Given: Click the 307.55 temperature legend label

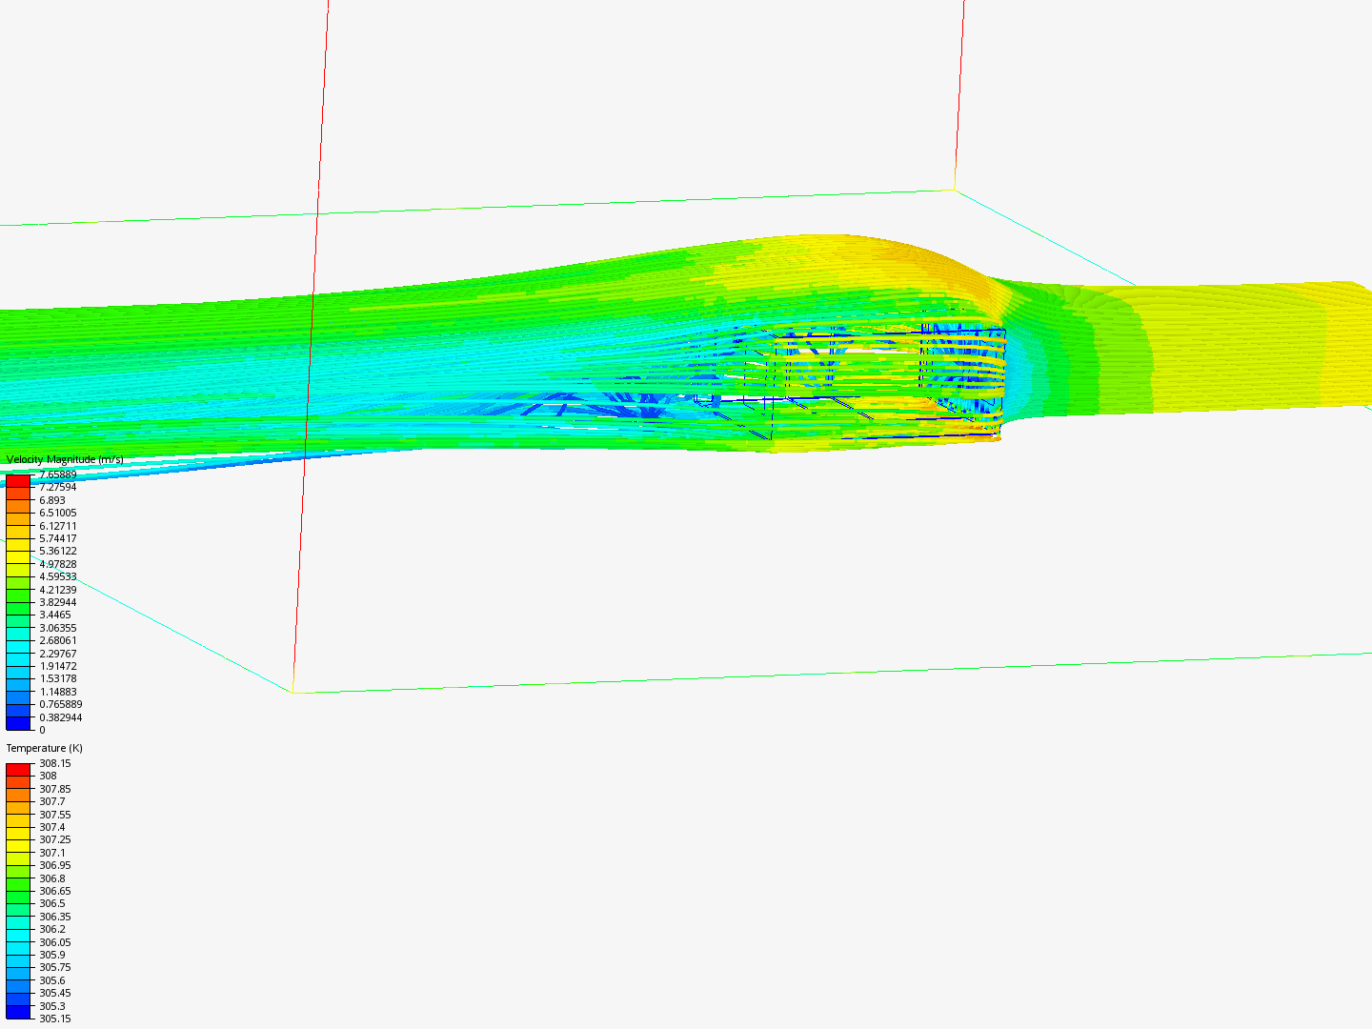Looking at the screenshot, I should point(54,816).
